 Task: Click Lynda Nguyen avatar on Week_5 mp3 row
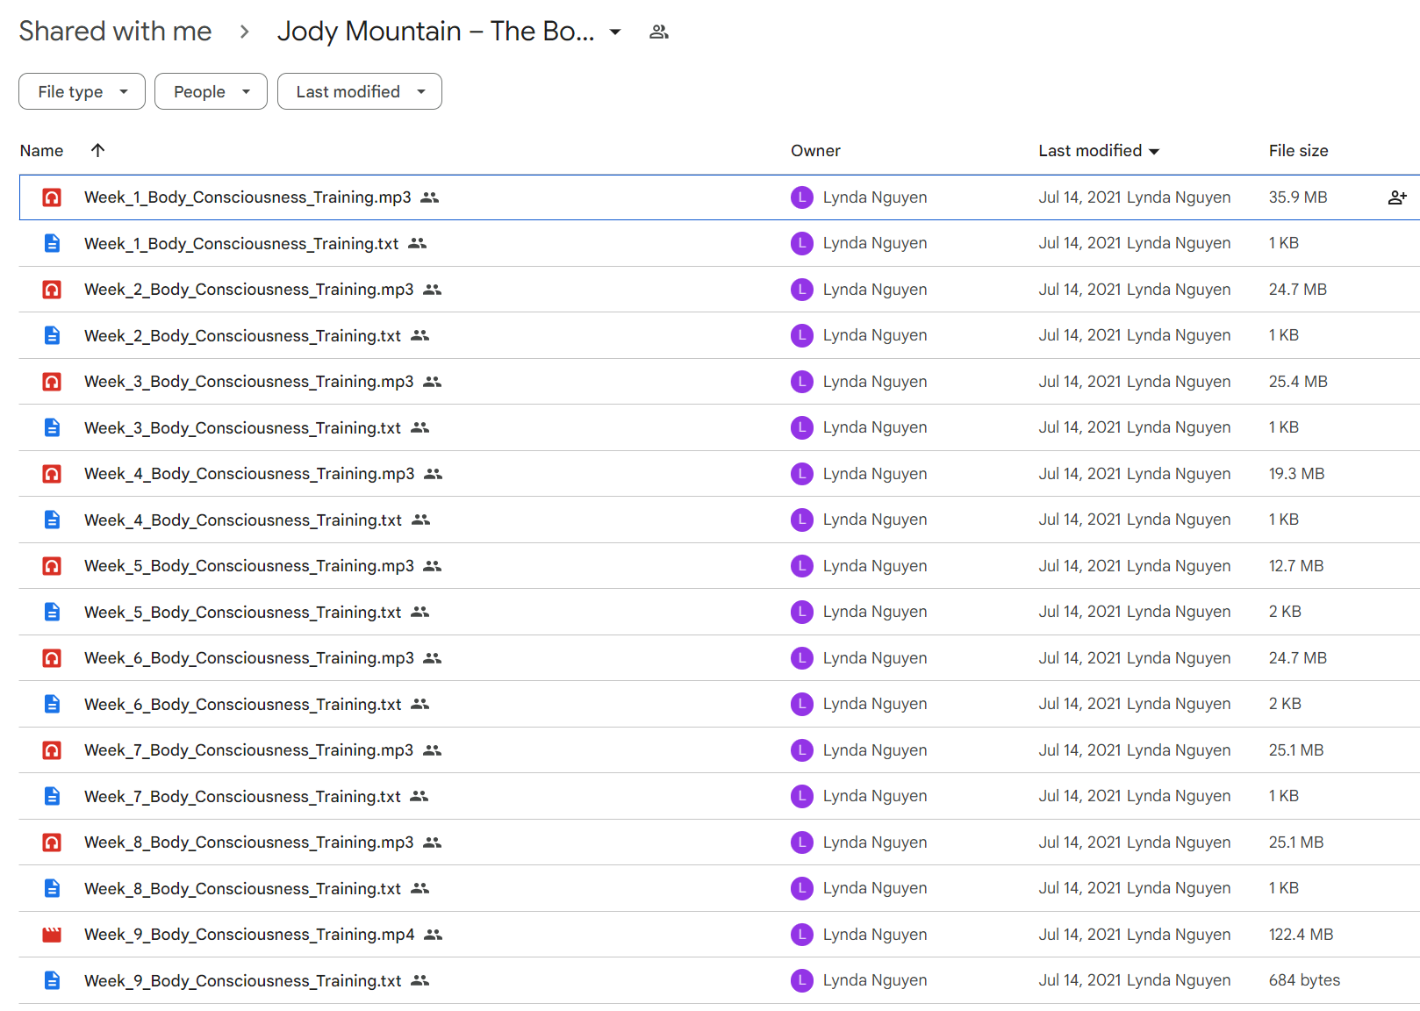pos(801,566)
